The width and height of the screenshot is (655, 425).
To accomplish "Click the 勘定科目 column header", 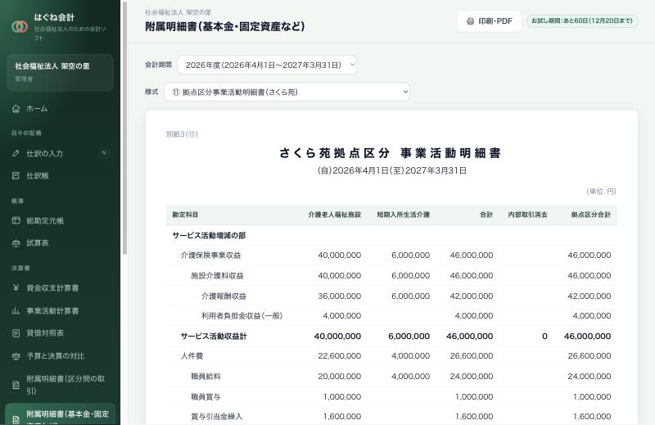I will (185, 215).
